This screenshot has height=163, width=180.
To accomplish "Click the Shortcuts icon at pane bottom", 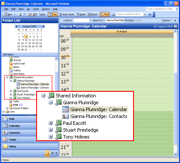I will click(x=52, y=154).
